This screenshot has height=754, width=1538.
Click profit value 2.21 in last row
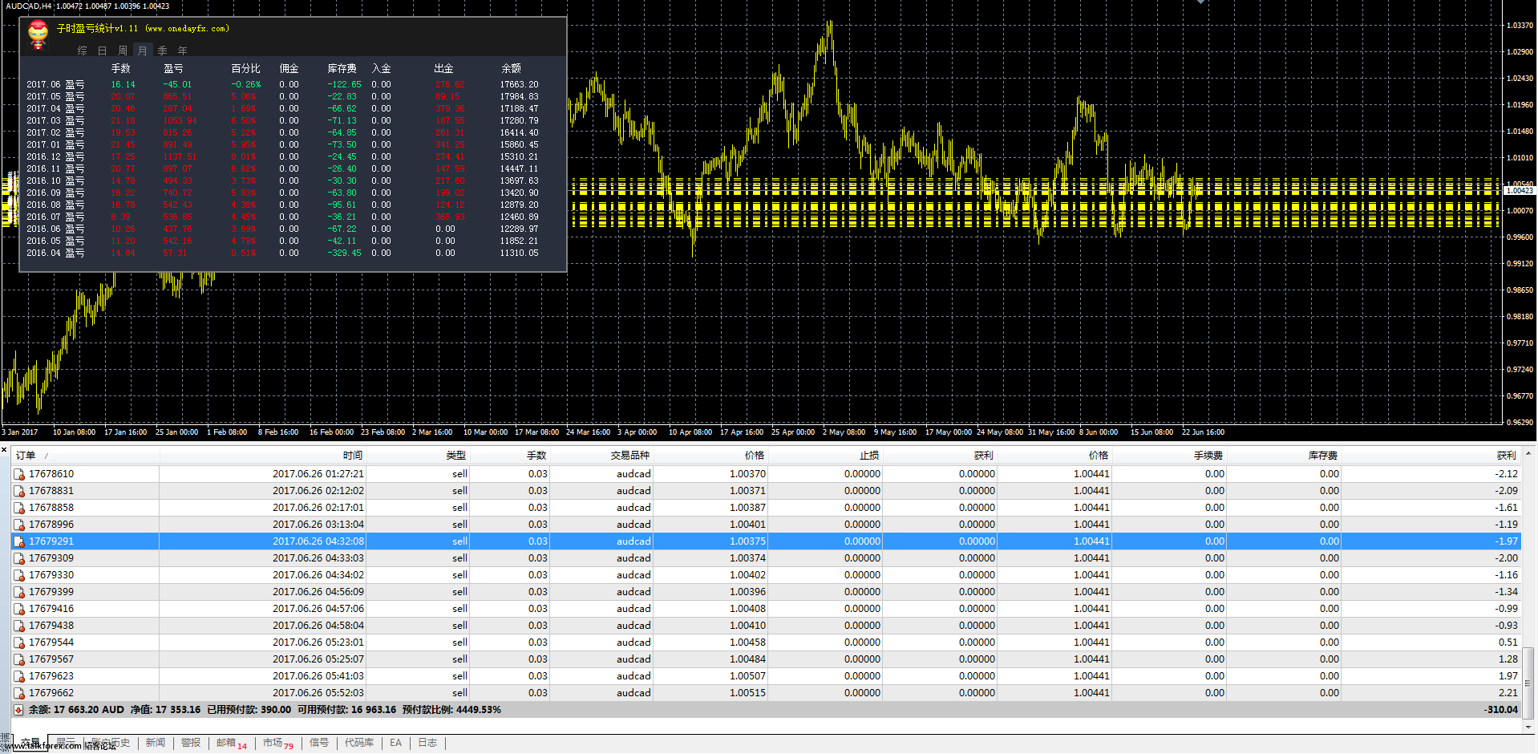pyautogui.click(x=1508, y=693)
